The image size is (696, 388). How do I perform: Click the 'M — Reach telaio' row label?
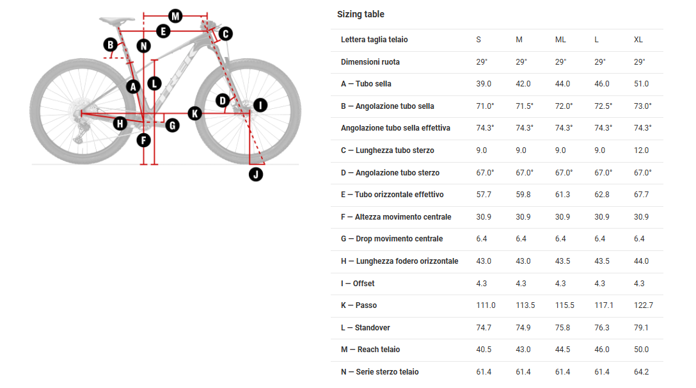370,350
